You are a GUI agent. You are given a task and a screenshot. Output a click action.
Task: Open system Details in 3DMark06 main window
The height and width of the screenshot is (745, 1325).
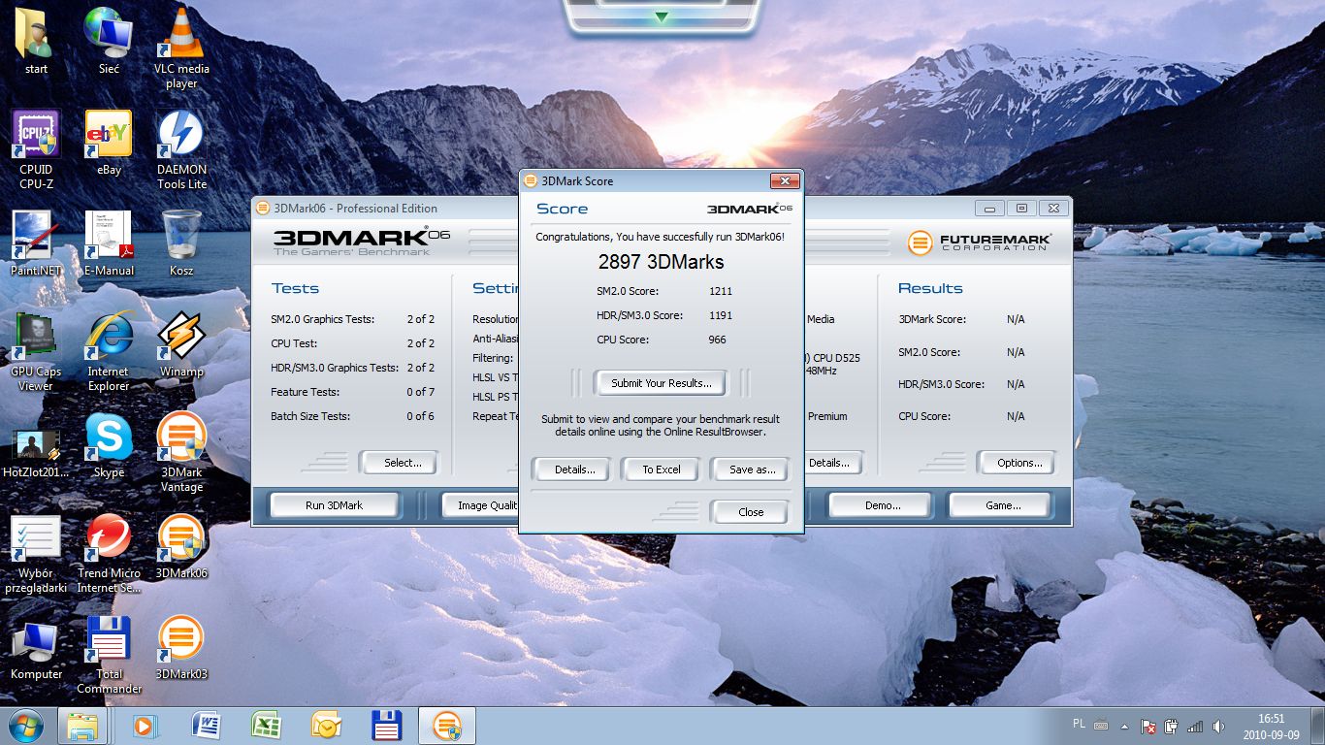pyautogui.click(x=832, y=463)
